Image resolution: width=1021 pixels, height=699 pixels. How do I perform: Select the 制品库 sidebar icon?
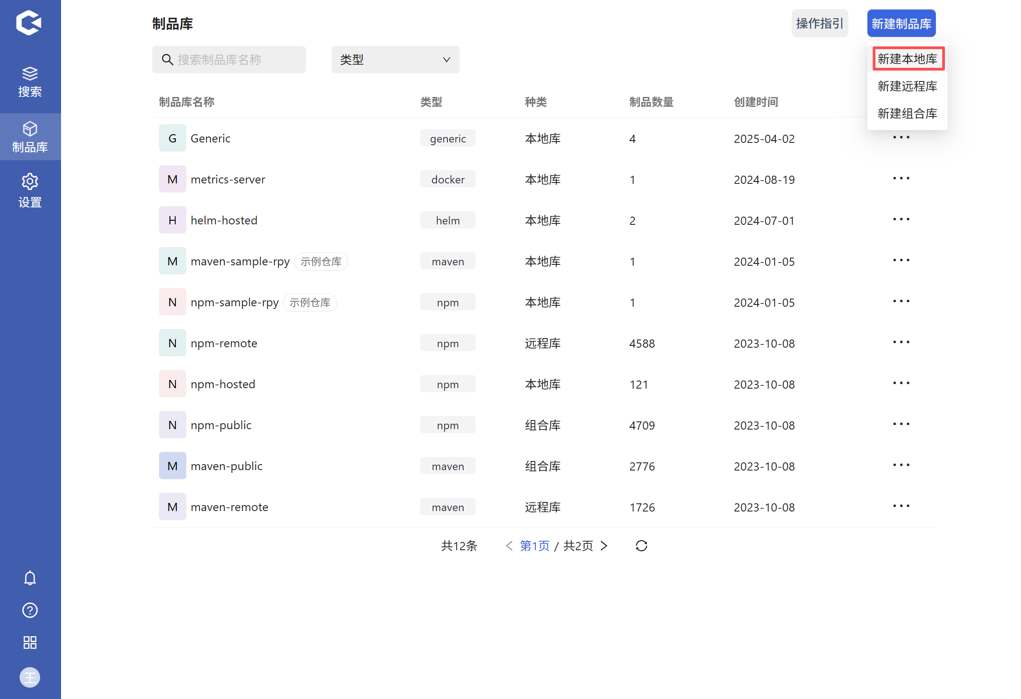pos(30,137)
